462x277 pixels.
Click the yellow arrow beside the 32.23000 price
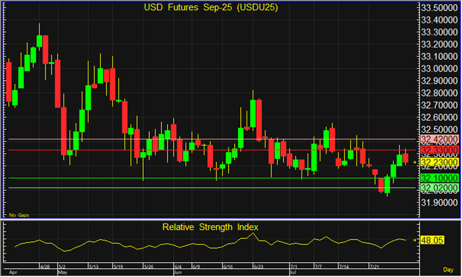pyautogui.click(x=415, y=162)
